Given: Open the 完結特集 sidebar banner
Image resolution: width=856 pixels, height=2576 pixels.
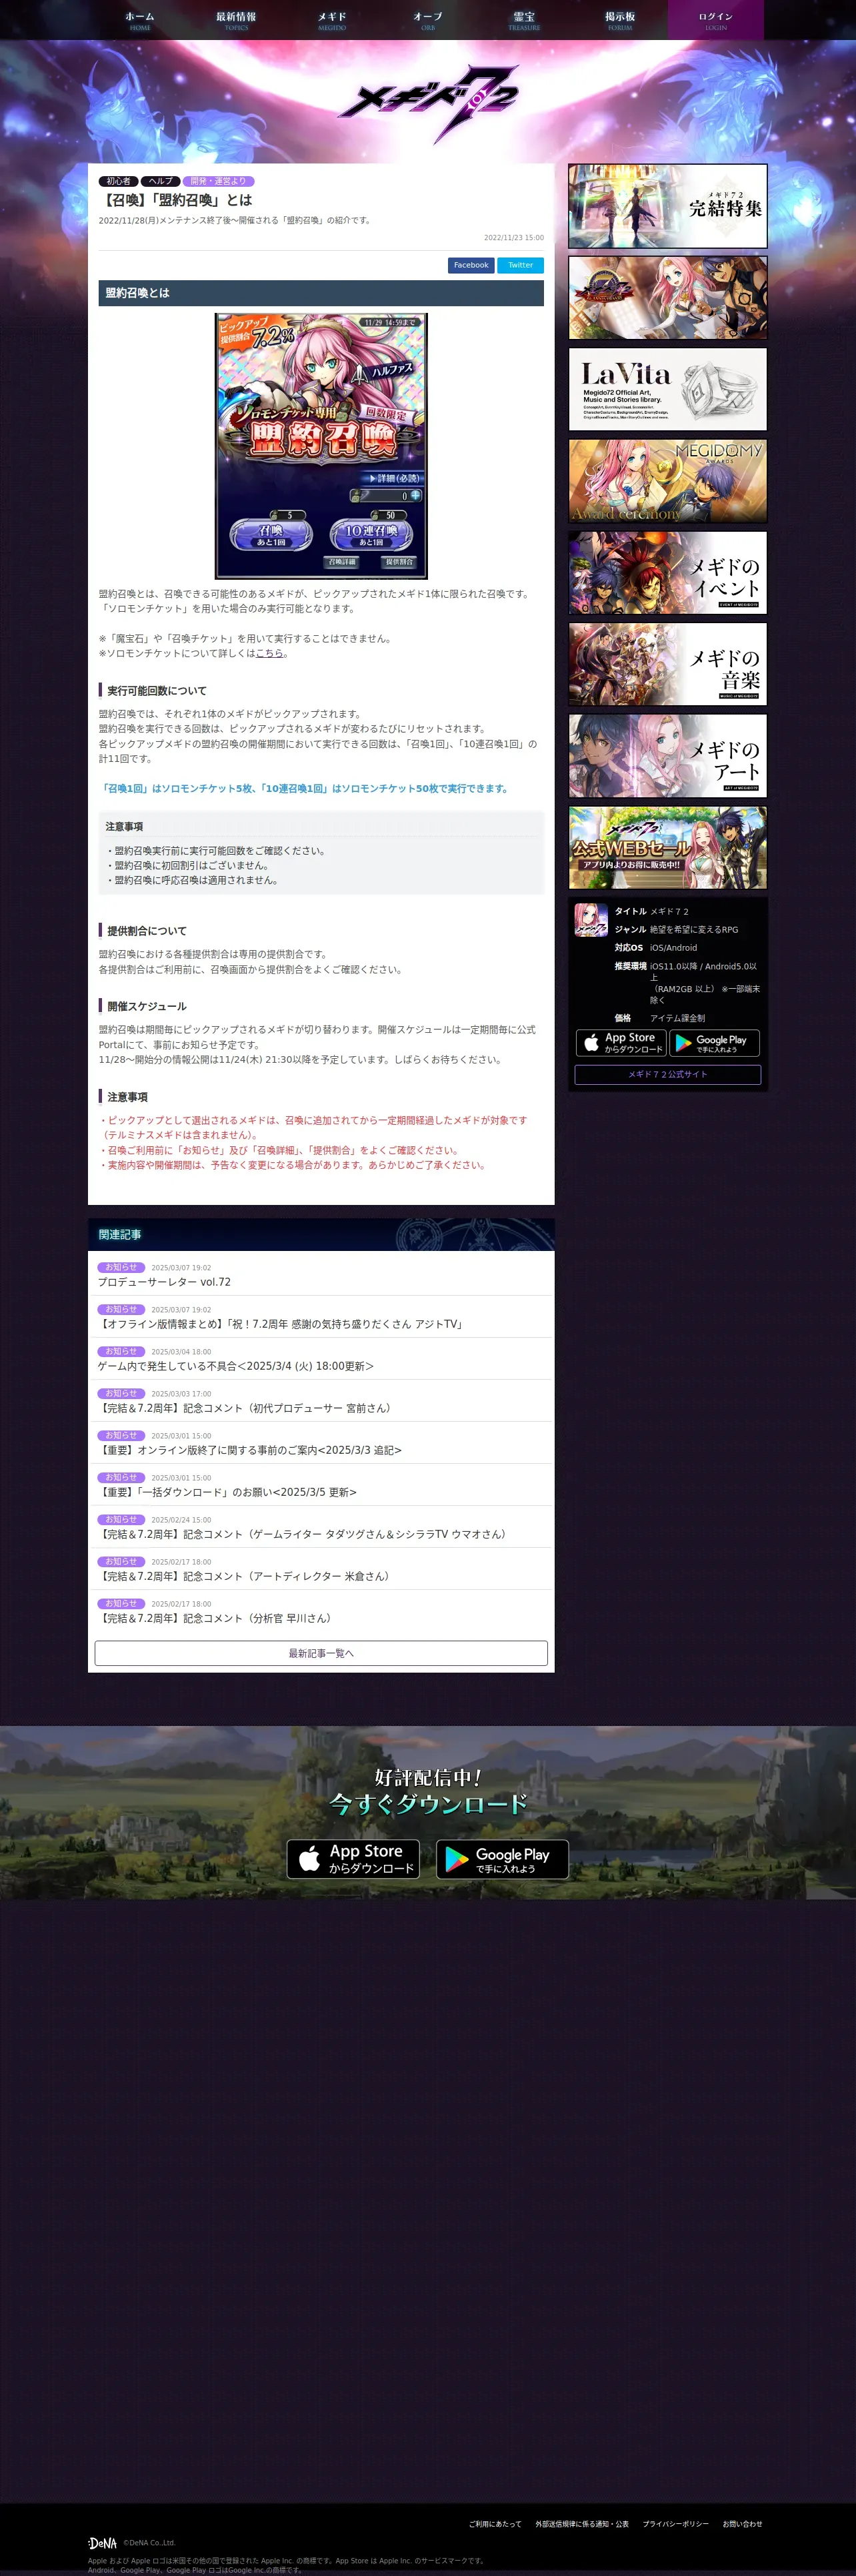Looking at the screenshot, I should coord(668,206).
